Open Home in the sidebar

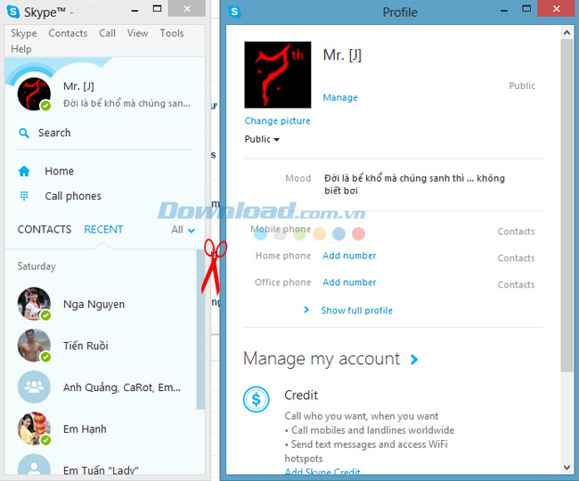[x=59, y=171]
